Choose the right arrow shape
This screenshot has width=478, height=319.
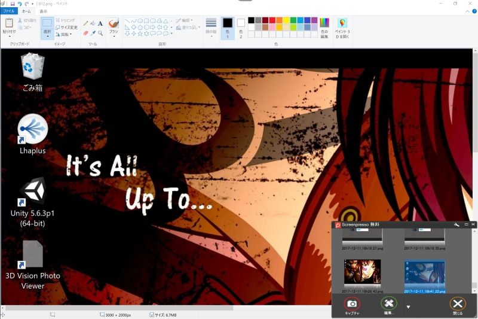click(153, 27)
